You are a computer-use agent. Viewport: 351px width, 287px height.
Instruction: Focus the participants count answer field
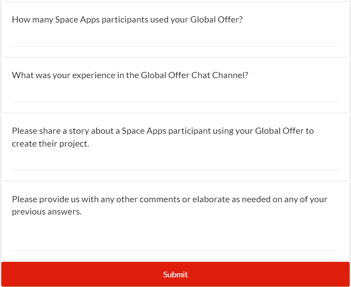click(x=175, y=39)
